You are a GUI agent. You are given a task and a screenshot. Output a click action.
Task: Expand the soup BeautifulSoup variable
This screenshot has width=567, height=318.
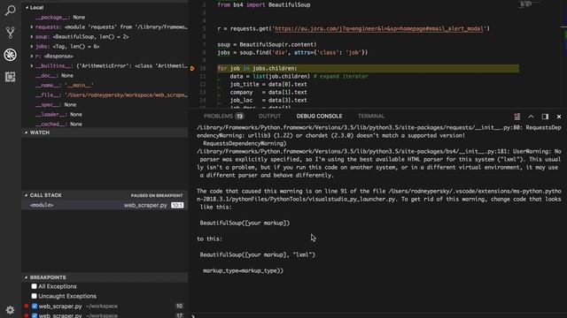32,37
